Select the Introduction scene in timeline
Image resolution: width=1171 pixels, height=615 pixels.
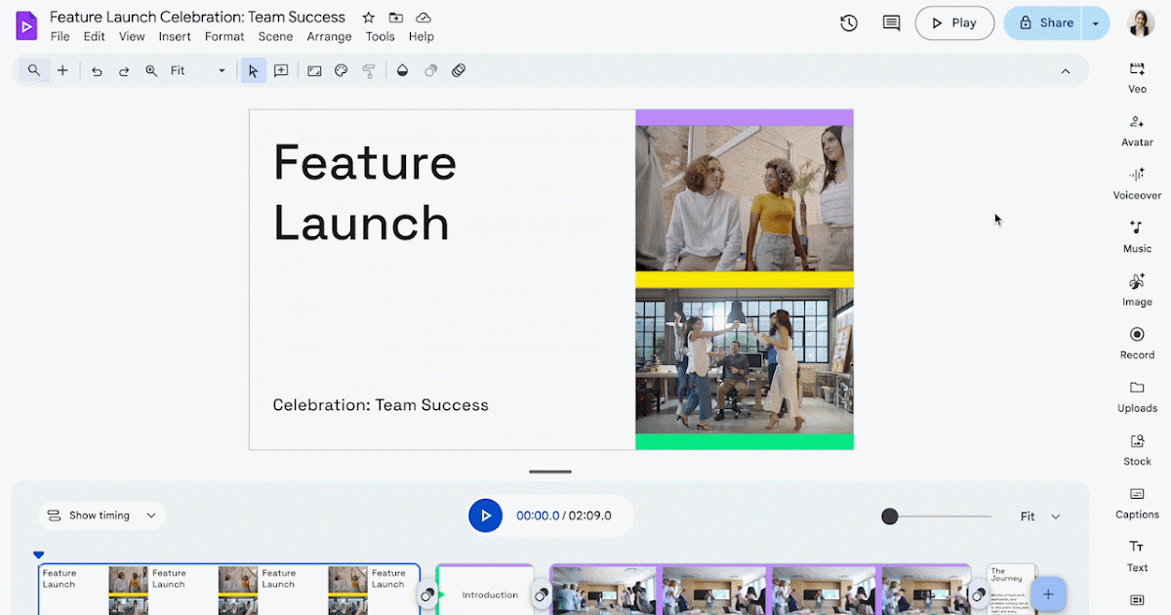488,594
